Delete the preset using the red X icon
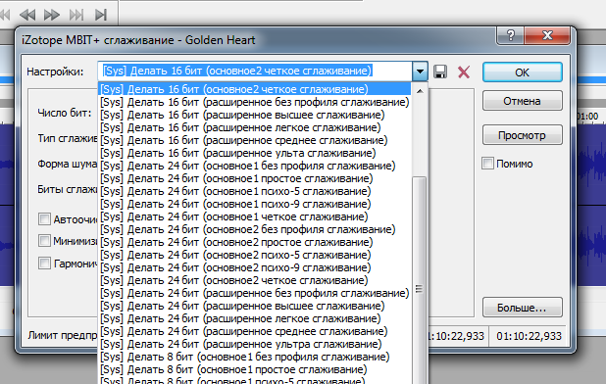Image resolution: width=606 pixels, height=384 pixels. point(464,72)
